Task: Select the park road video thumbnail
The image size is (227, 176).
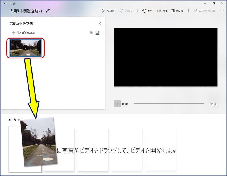Action: pyautogui.click(x=26, y=48)
